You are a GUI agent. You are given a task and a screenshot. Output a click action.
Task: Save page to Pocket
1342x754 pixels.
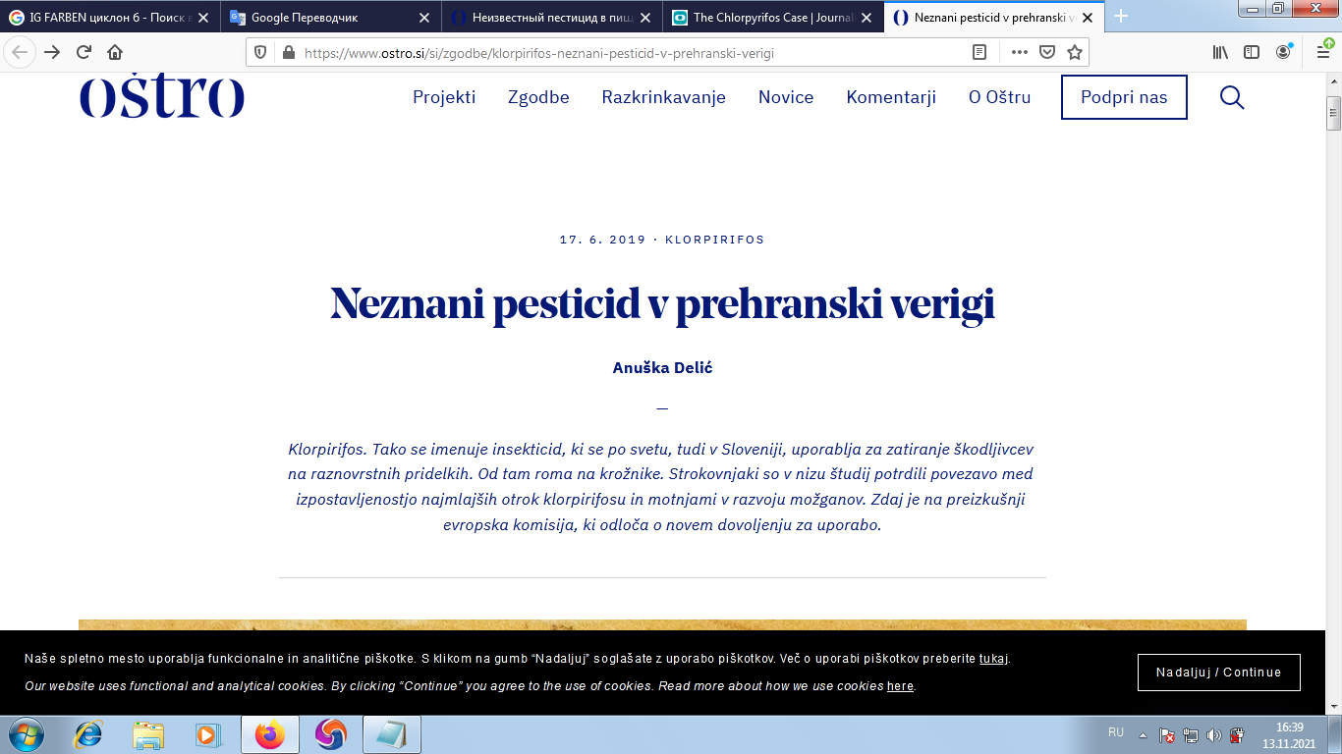coord(1047,53)
